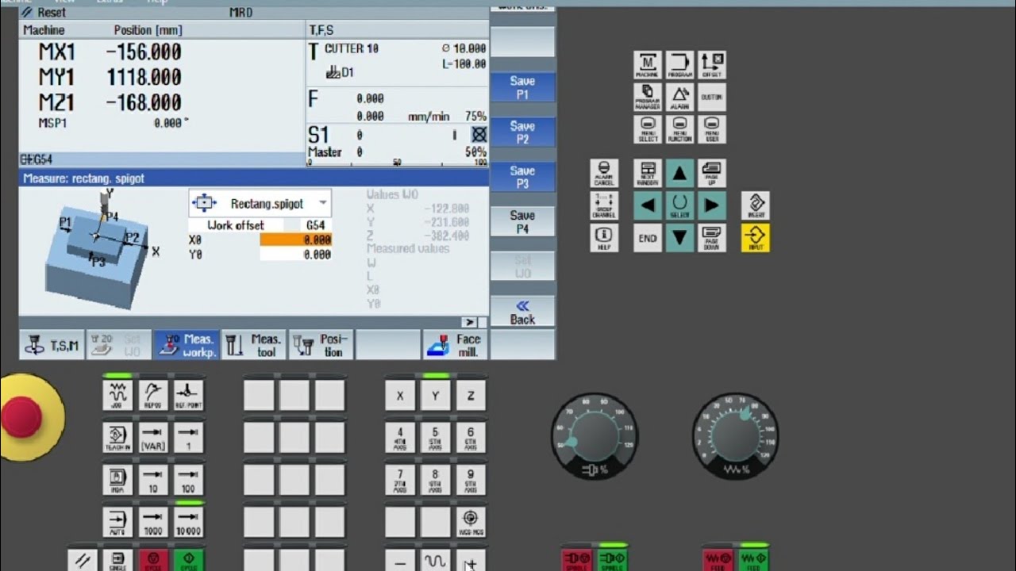
Task: Click the Save P2 softkey
Action: click(x=522, y=132)
